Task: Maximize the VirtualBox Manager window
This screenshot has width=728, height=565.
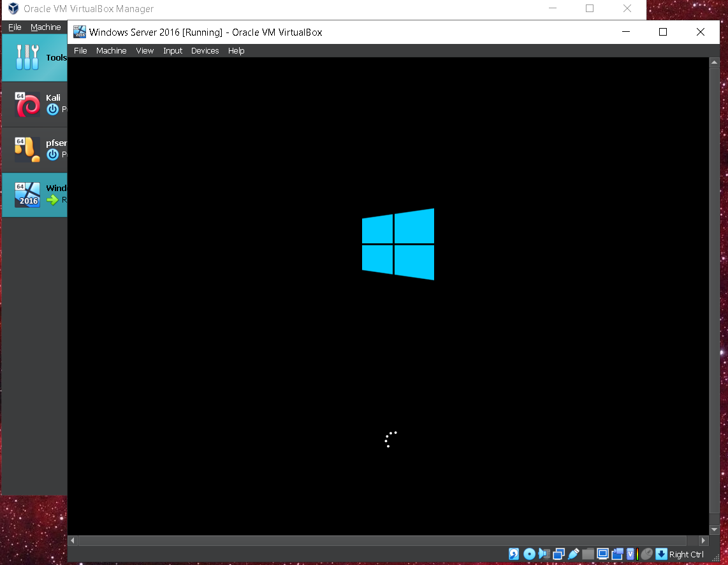Action: click(x=590, y=8)
